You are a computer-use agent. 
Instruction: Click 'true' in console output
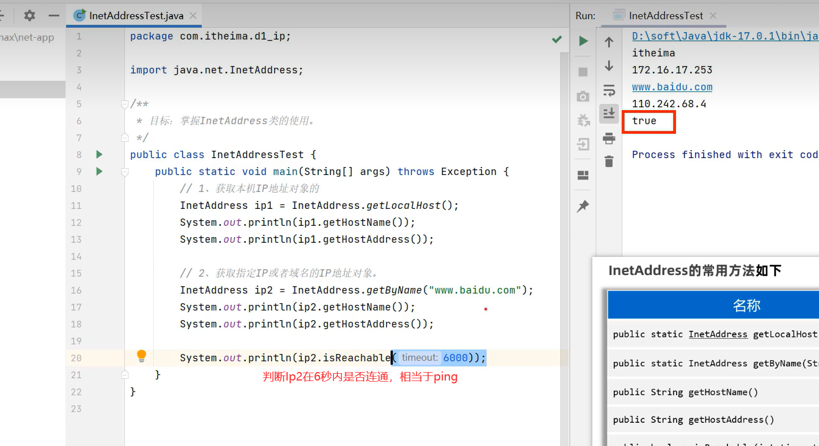click(644, 121)
